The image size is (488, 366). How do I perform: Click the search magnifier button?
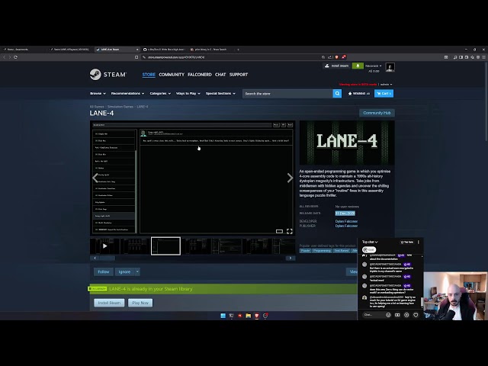click(337, 93)
